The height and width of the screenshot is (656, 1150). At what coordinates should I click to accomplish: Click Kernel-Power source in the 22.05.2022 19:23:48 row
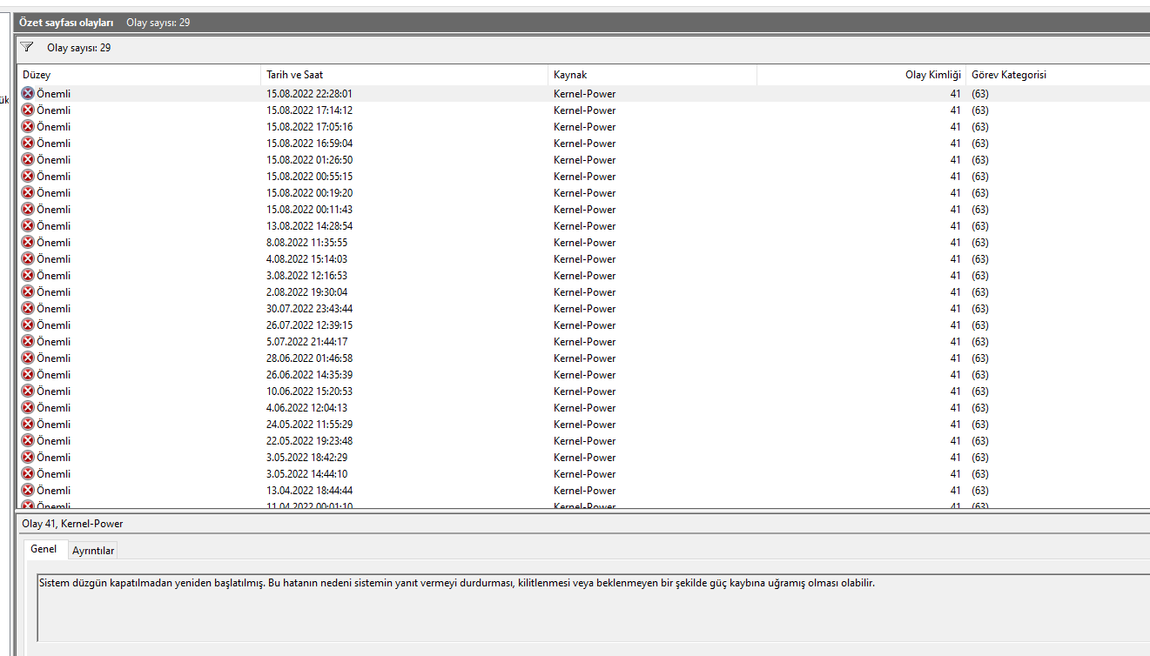click(584, 440)
